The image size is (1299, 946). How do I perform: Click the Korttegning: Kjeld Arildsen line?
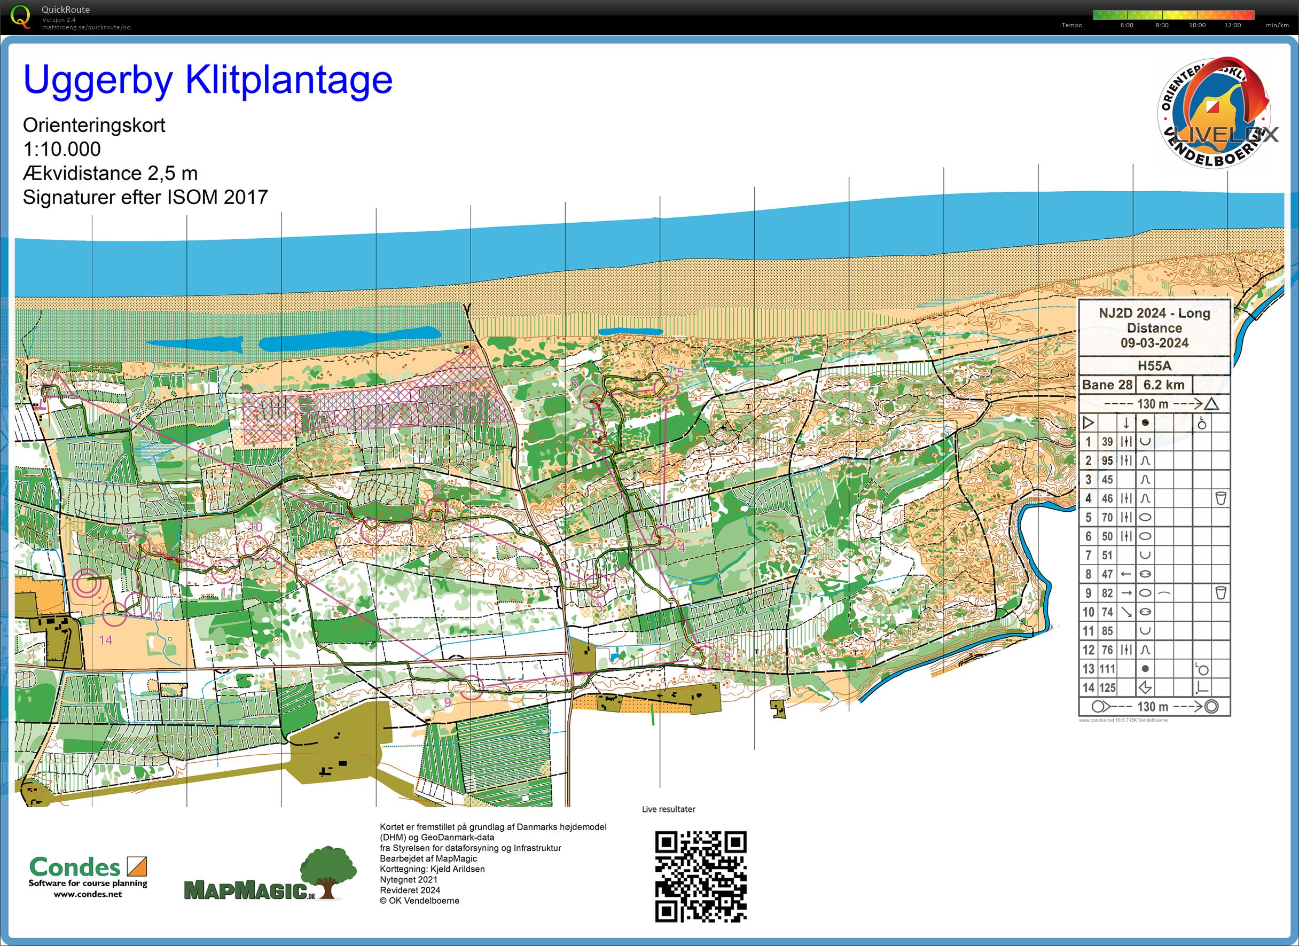point(432,869)
